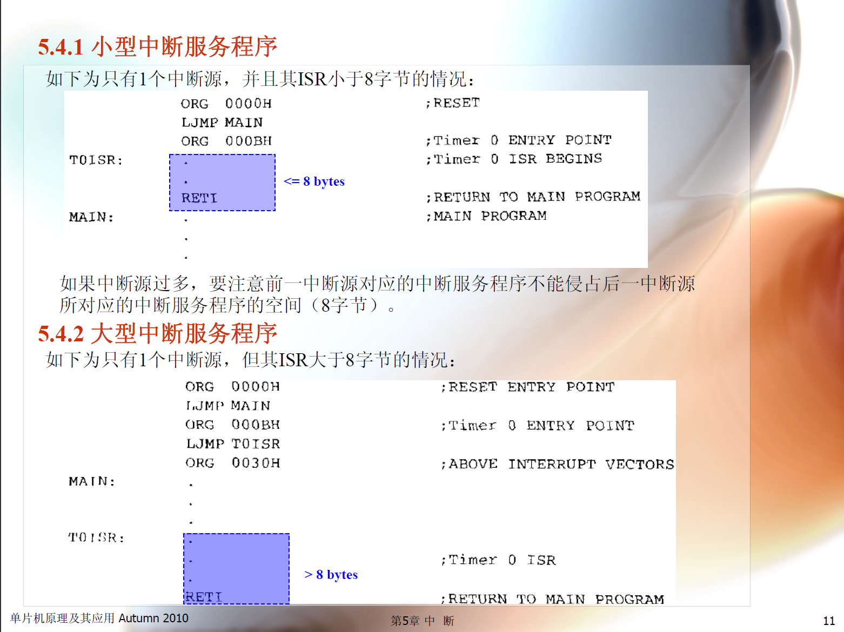Click heading 5.4.1 小型中断服务程序
Screen dimensions: 844x632
click(157, 46)
